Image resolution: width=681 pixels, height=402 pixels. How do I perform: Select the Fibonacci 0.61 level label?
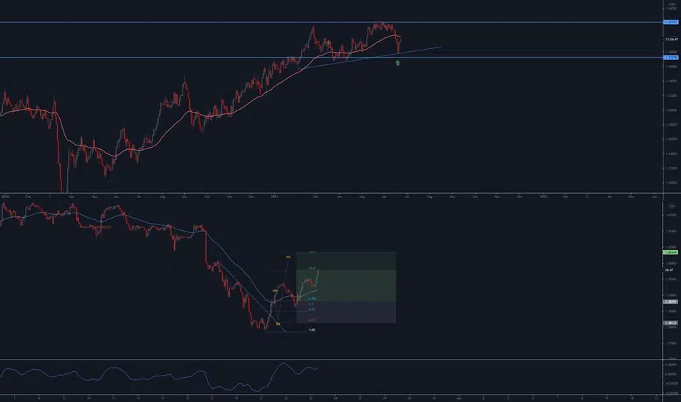pos(312,309)
